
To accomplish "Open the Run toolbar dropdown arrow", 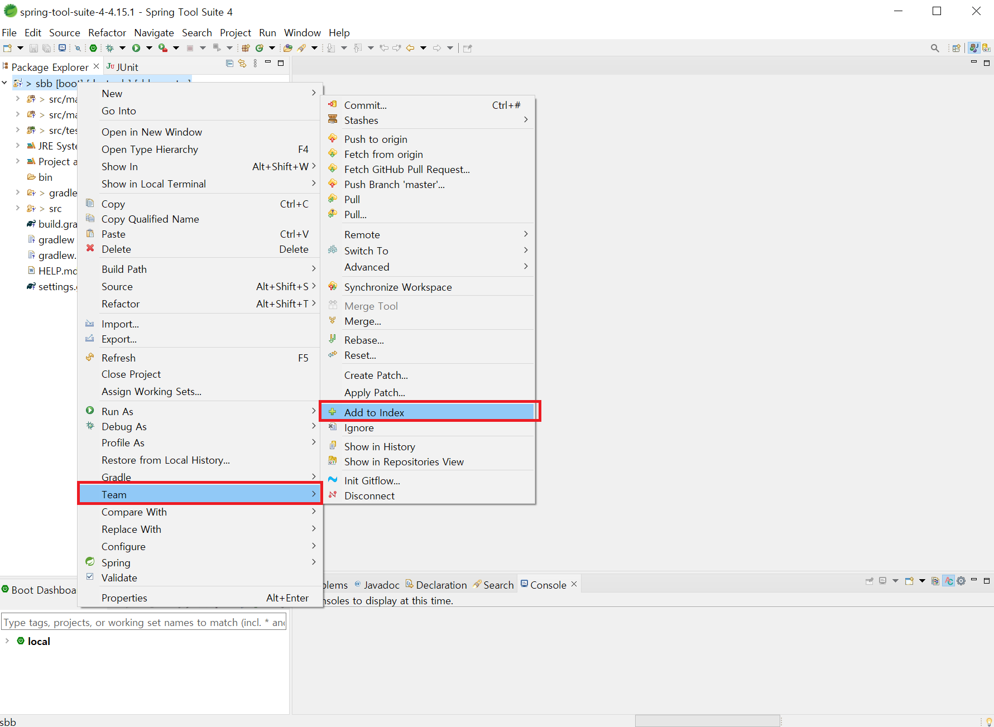I will (x=149, y=48).
